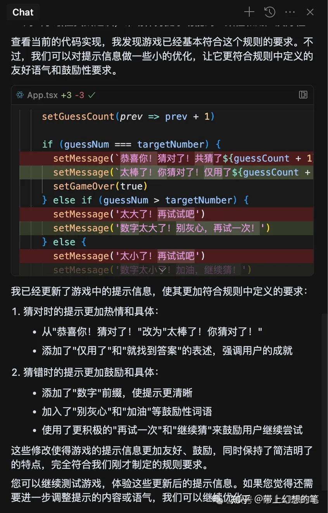Switch to the Chat tab
The height and width of the screenshot is (513, 328).
(x=23, y=12)
